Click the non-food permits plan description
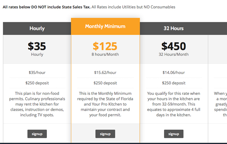Viewport: 227px width, 144px height. pyautogui.click(x=37, y=104)
